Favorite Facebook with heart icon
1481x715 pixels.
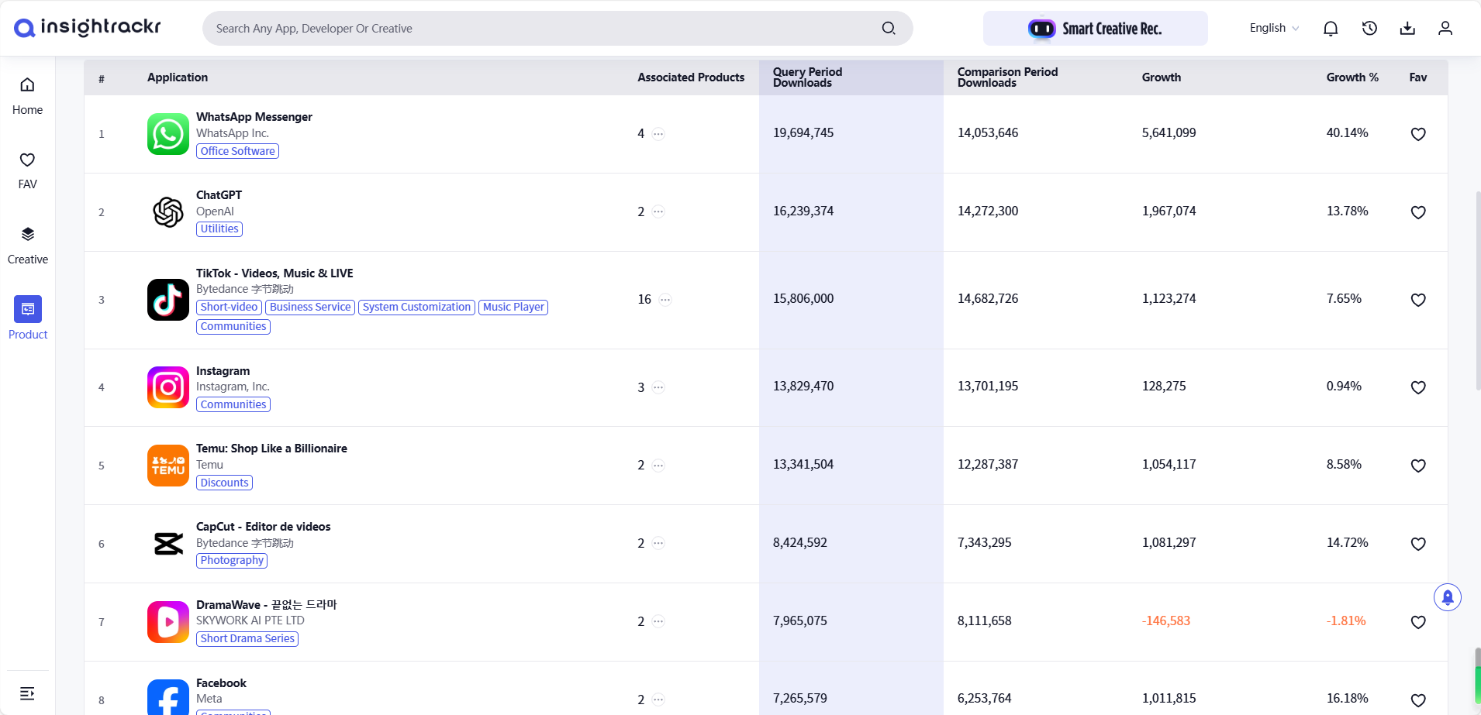click(x=1418, y=700)
